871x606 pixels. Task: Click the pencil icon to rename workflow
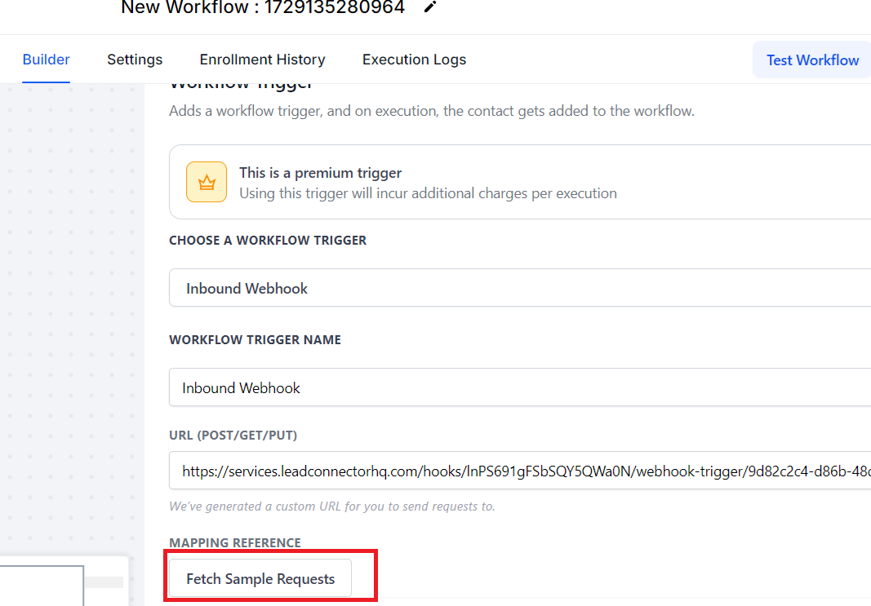(x=430, y=7)
